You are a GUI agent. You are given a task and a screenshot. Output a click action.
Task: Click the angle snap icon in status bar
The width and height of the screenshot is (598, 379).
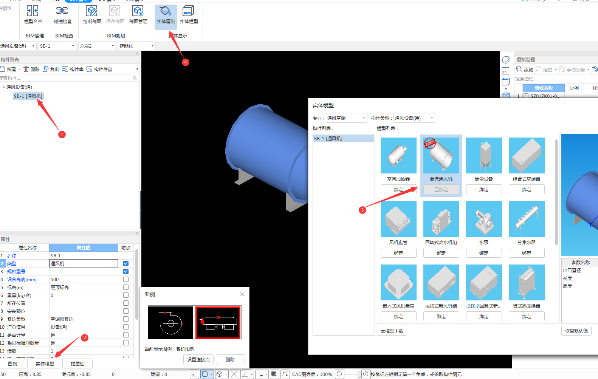[x=245, y=374]
